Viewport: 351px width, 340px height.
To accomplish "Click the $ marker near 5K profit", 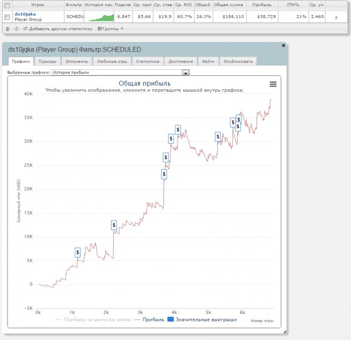I will [x=77, y=252].
